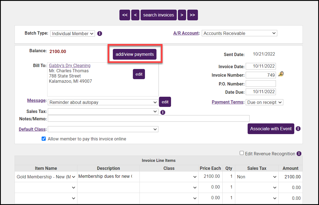Click the add/view payments button
The image size is (319, 205).
[x=135, y=54]
